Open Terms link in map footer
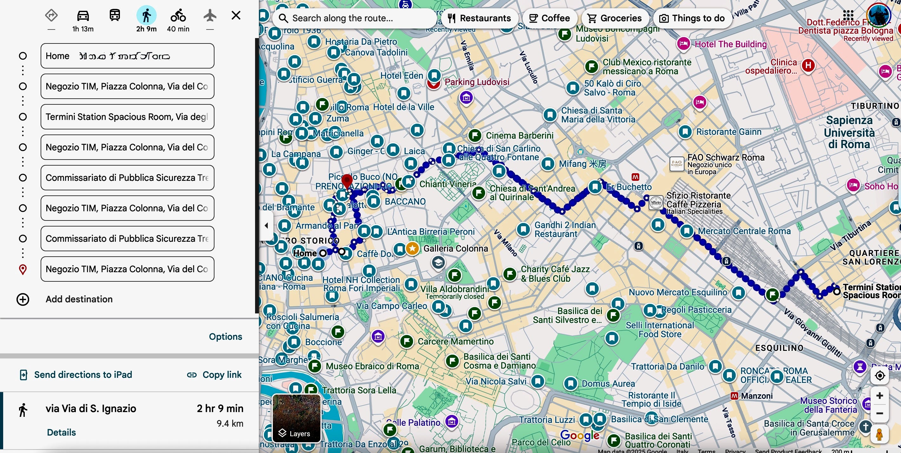Viewport: 901px width, 453px height. pos(706,450)
